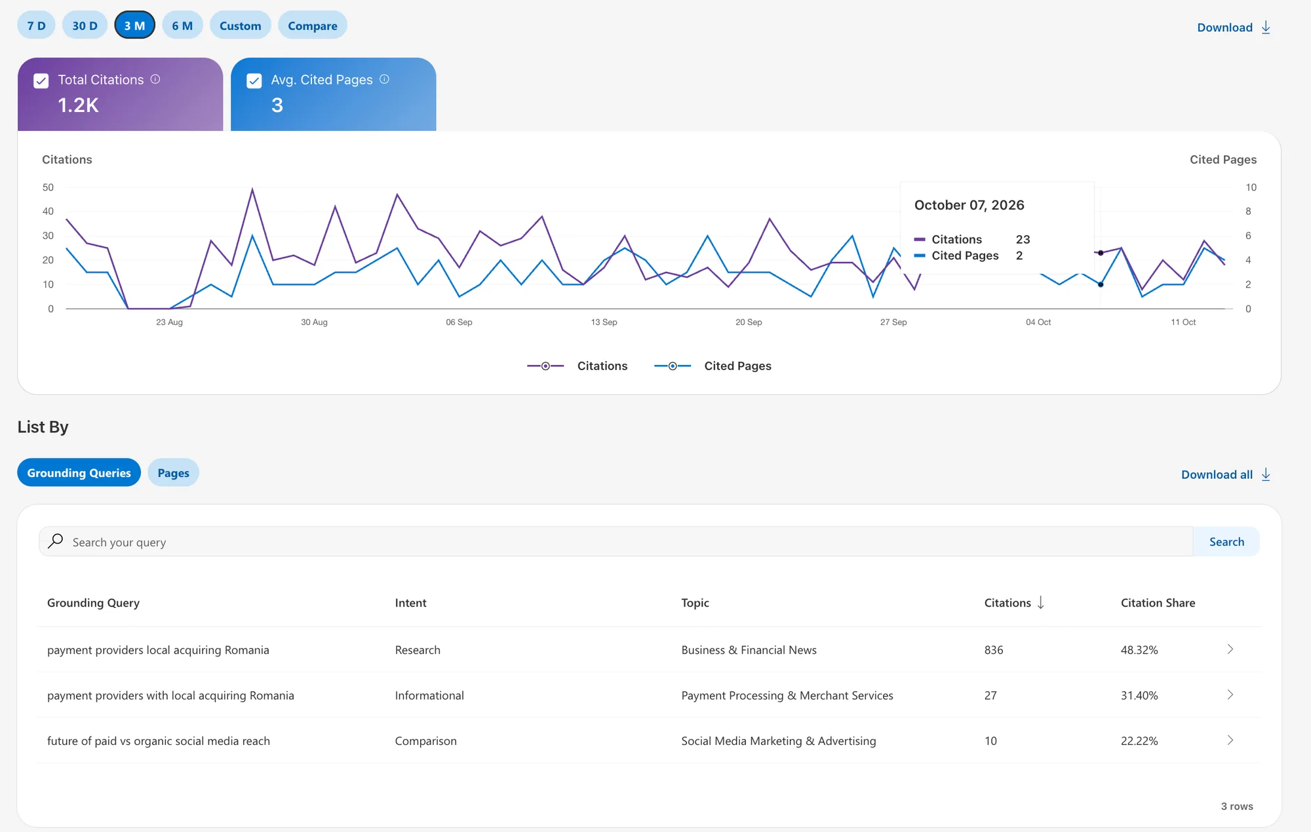Select the Grounding Queries tab
The width and height of the screenshot is (1311, 832).
point(79,472)
